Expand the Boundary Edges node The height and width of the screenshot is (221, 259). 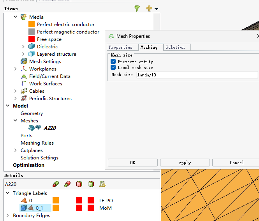(8, 215)
